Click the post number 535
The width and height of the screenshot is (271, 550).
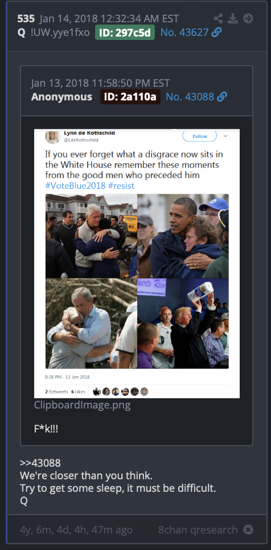pyautogui.click(x=26, y=18)
